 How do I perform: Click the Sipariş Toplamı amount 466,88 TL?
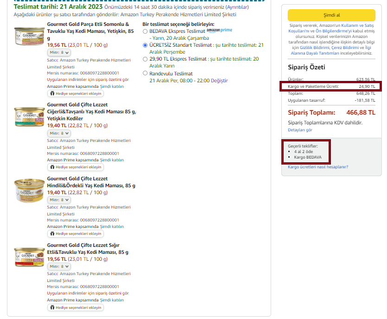(361, 112)
